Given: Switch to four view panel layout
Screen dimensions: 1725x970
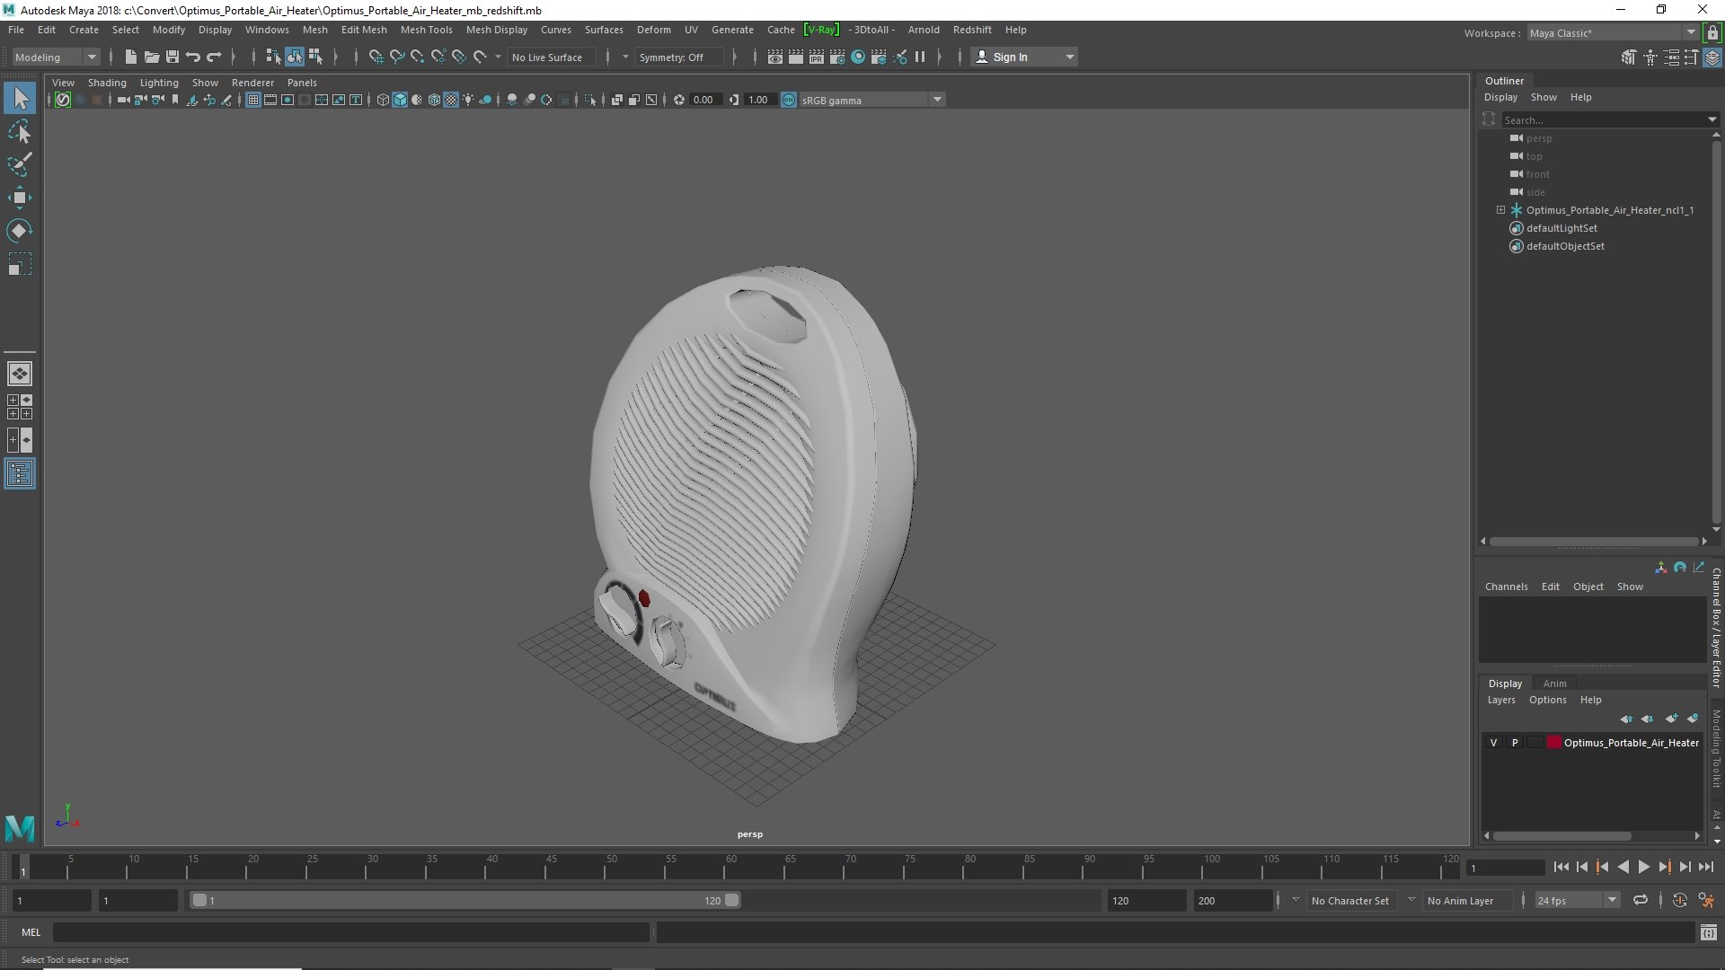Looking at the screenshot, I should point(20,407).
